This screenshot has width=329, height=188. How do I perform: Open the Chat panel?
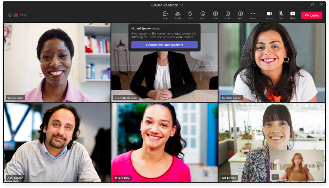165,15
